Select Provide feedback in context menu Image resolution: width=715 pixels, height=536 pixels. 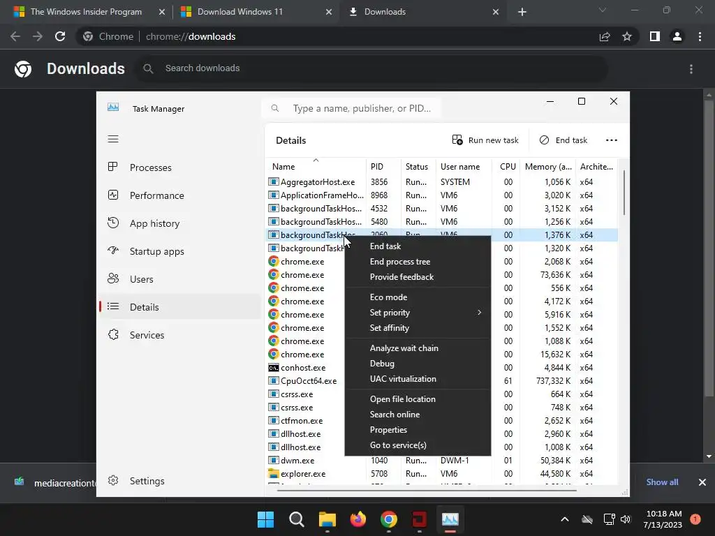[401, 277]
